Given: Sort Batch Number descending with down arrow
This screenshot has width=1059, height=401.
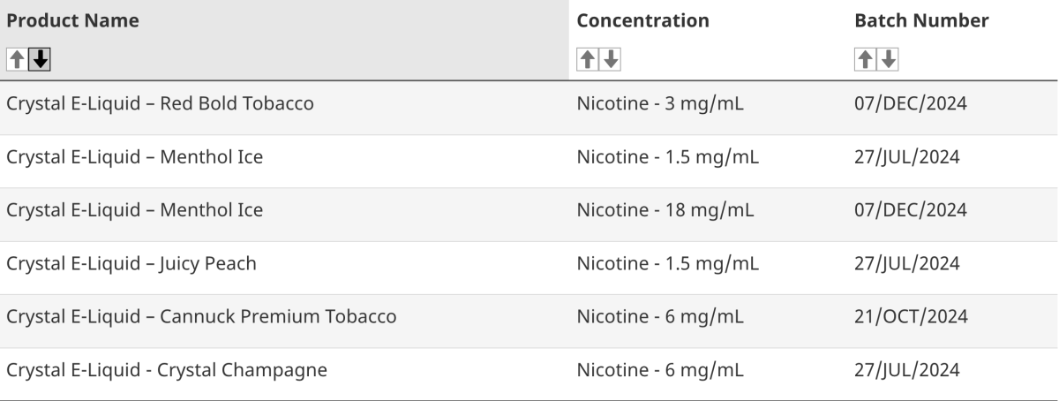Looking at the screenshot, I should (x=888, y=59).
